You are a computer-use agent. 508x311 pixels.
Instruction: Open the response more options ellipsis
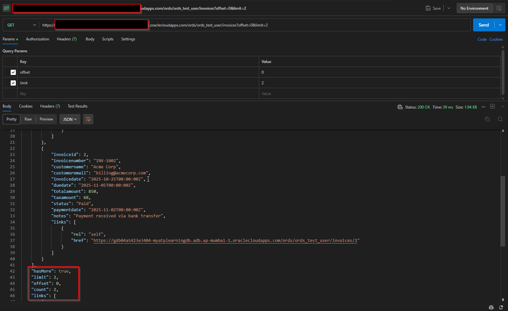[483, 107]
